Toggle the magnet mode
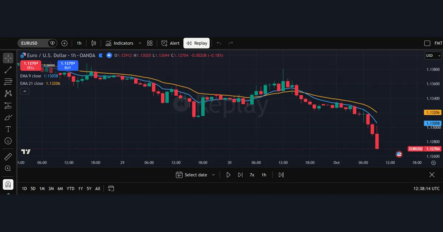443x232 pixels. (x=8, y=184)
